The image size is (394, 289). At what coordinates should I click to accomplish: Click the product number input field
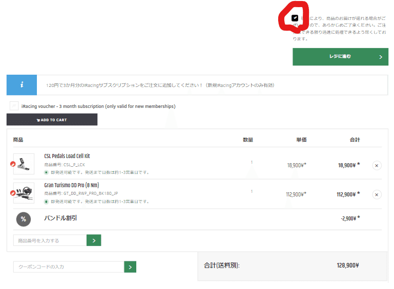click(50, 240)
